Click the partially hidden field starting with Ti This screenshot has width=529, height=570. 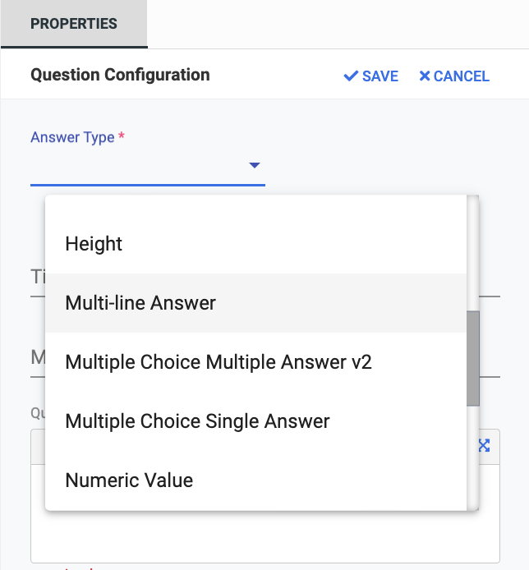tap(37, 277)
